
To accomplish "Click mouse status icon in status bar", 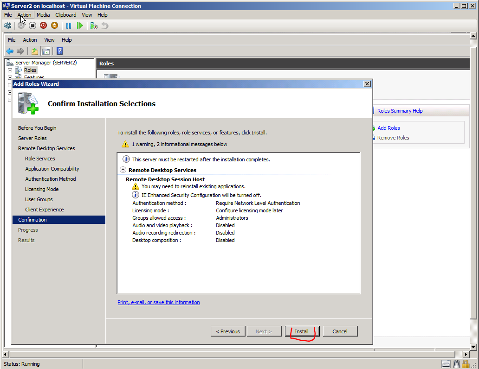I will pos(457,364).
